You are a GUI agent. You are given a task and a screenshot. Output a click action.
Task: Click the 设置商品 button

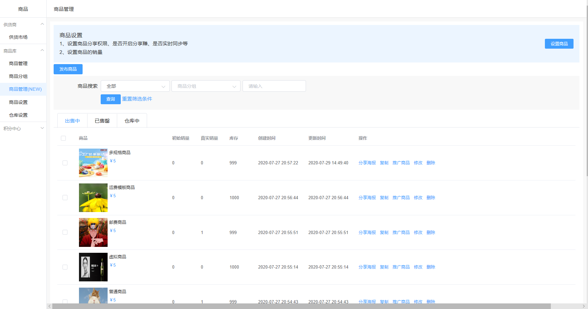tap(559, 44)
